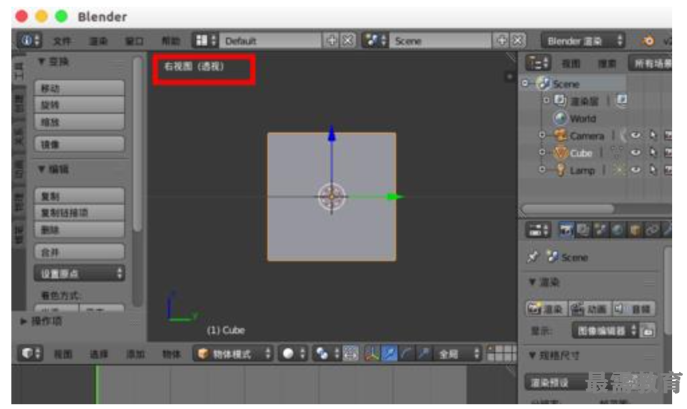Click the 复制 duplicate button
This screenshot has width=687, height=409.
(x=79, y=196)
